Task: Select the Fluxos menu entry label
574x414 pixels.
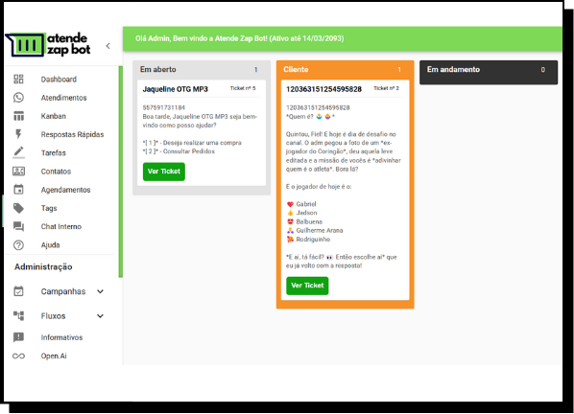Action: [x=53, y=316]
